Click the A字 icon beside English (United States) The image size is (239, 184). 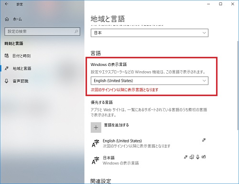[96, 143]
